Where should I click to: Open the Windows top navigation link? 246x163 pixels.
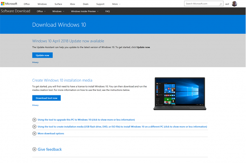click(42, 4)
